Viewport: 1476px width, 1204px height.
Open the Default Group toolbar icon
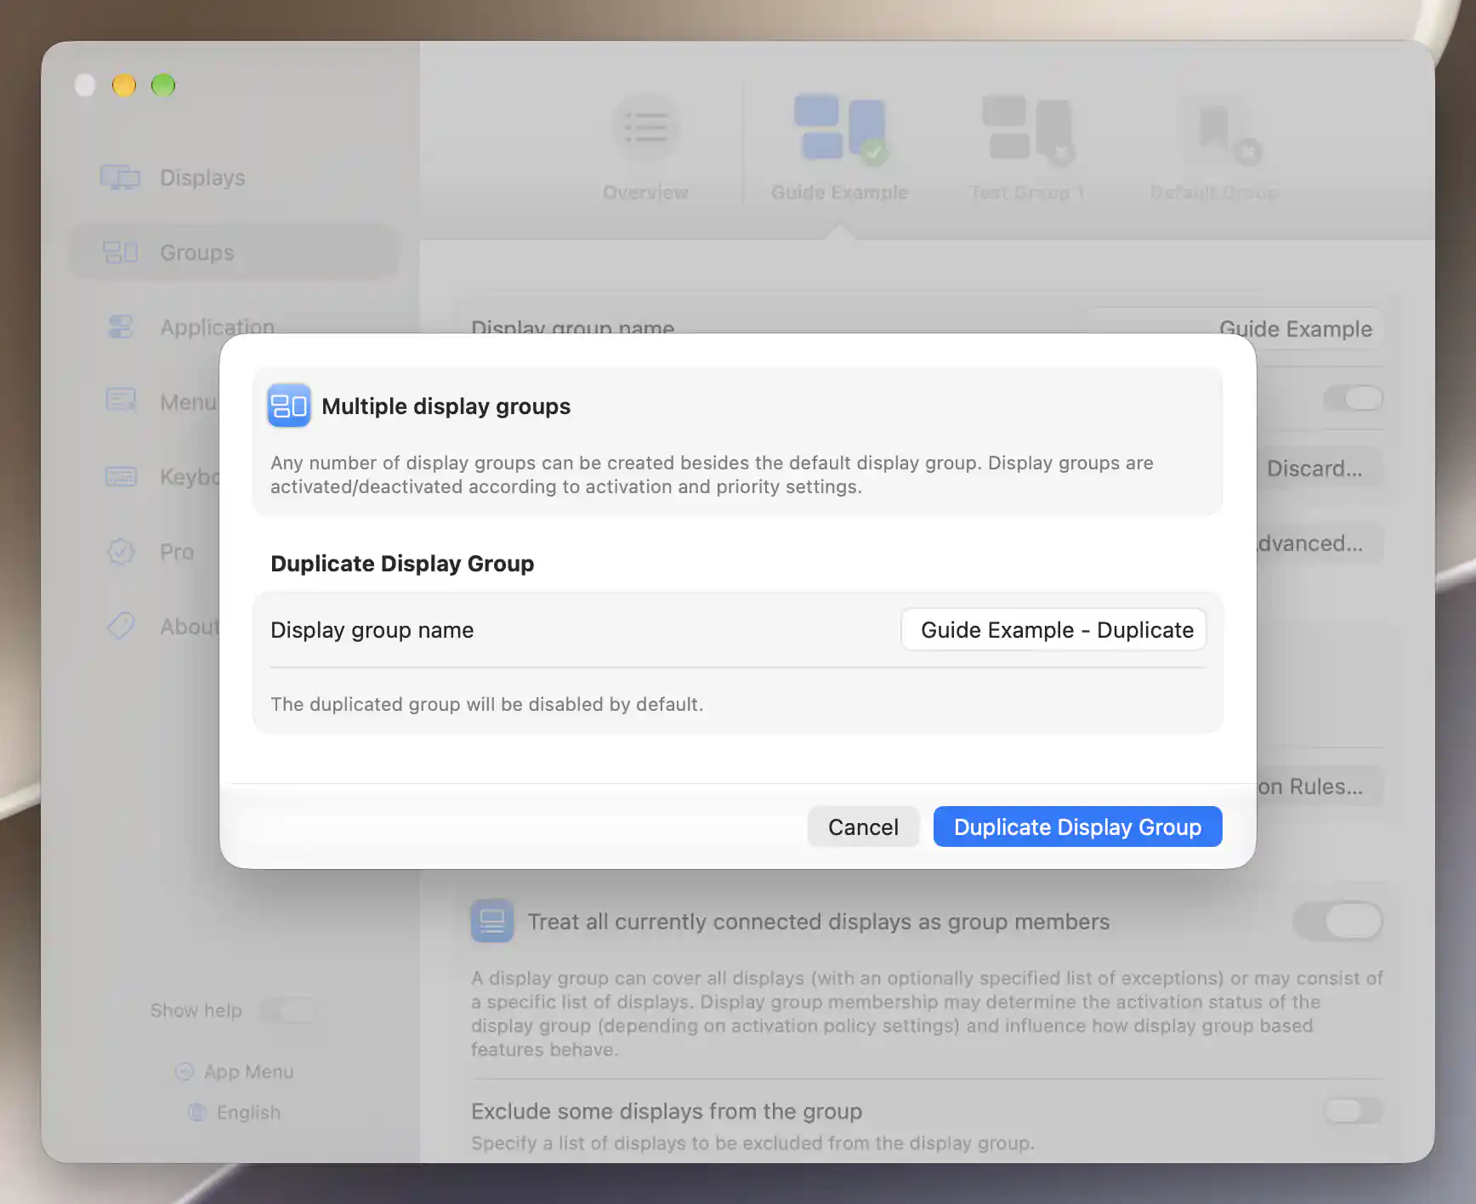pyautogui.click(x=1216, y=128)
